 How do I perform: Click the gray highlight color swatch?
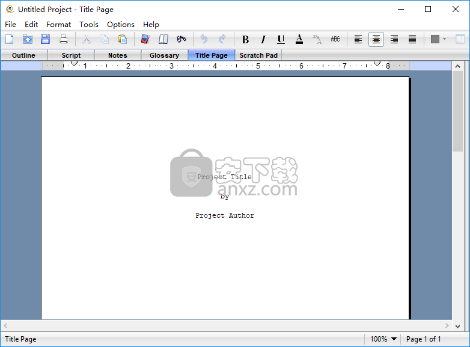click(x=435, y=39)
